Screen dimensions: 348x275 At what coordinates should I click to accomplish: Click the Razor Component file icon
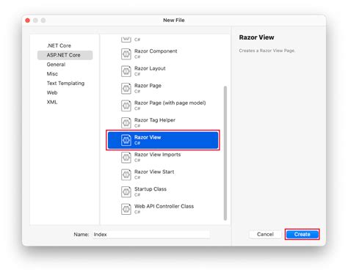click(x=126, y=54)
